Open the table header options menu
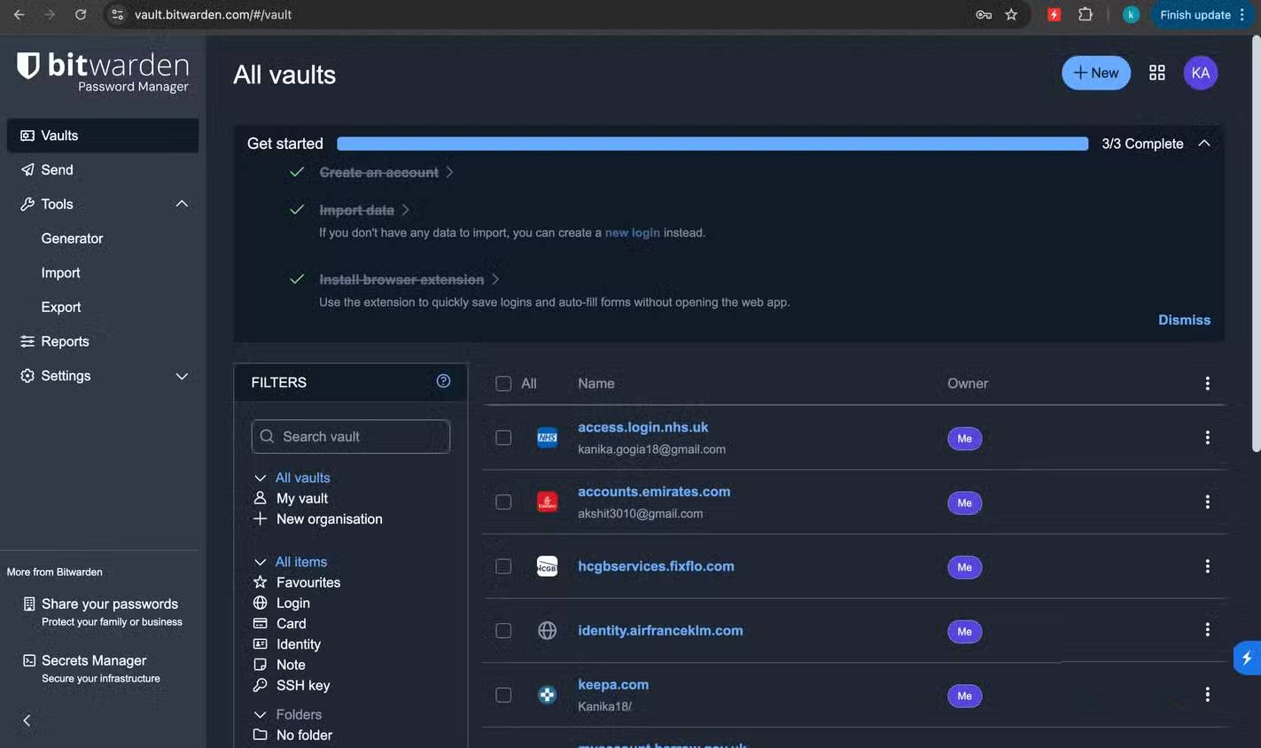This screenshot has width=1261, height=748. [1207, 383]
